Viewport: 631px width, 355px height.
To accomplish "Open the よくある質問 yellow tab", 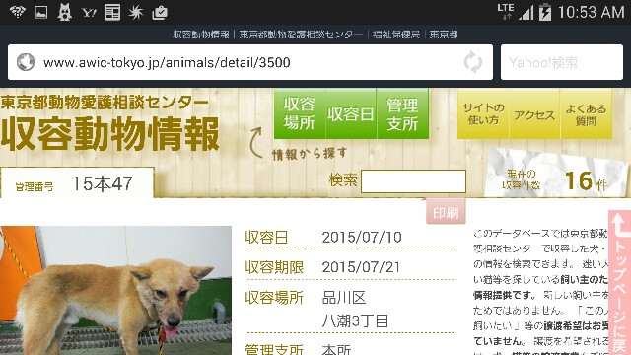I will tap(586, 114).
